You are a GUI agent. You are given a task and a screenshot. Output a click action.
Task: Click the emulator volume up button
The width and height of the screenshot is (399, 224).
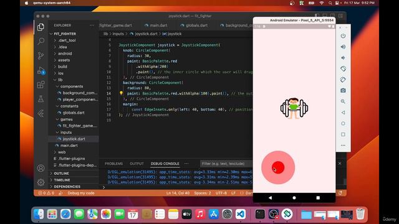pyautogui.click(x=343, y=47)
